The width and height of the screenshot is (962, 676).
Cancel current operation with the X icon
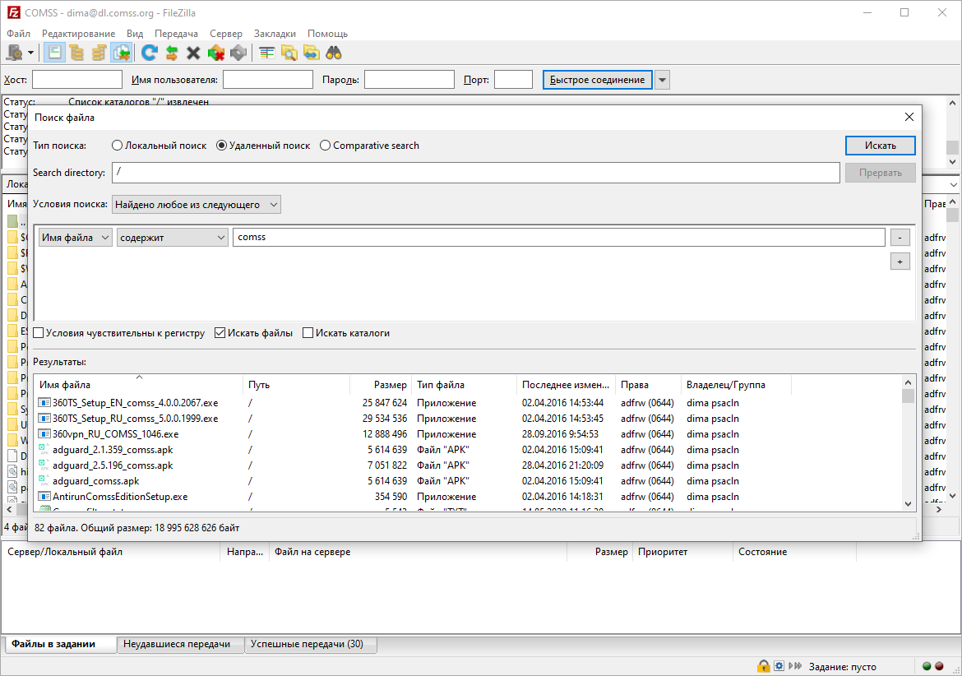(193, 53)
